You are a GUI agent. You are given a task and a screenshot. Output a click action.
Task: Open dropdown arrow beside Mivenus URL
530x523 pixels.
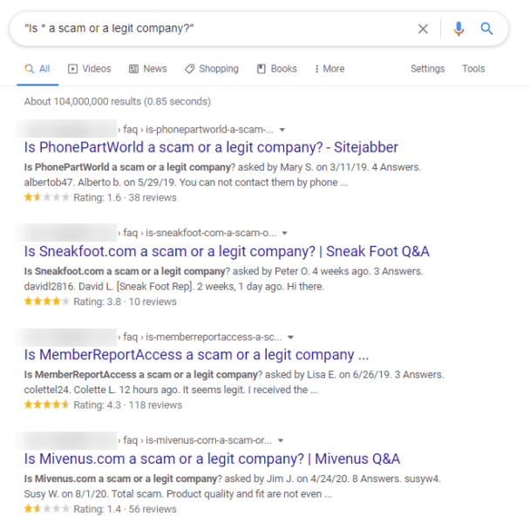pos(281,441)
